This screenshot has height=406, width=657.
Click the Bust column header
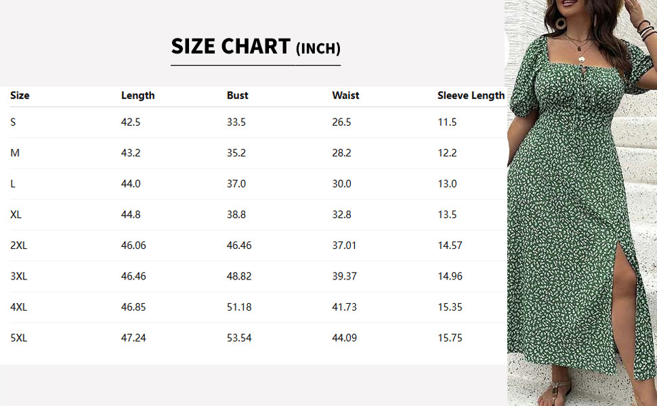(237, 95)
